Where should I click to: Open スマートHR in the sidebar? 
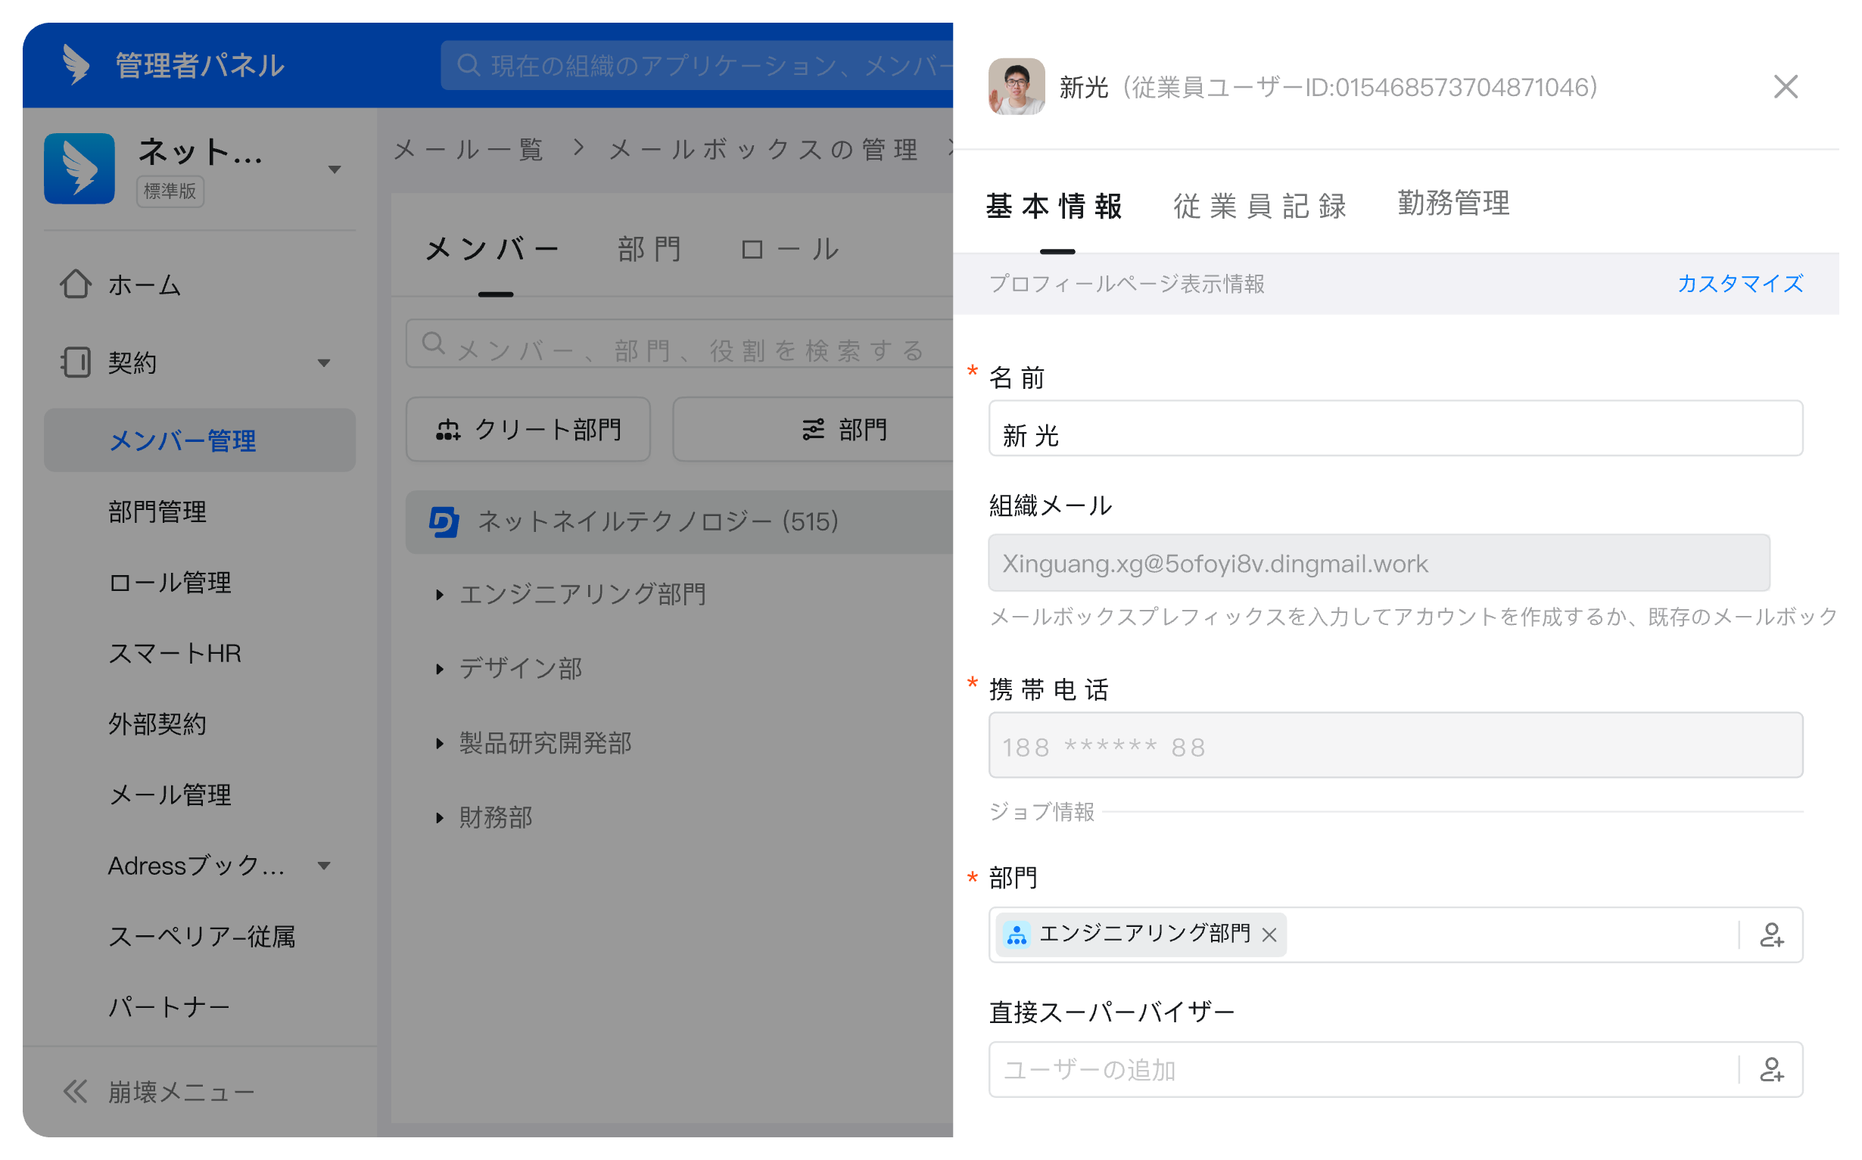175,655
